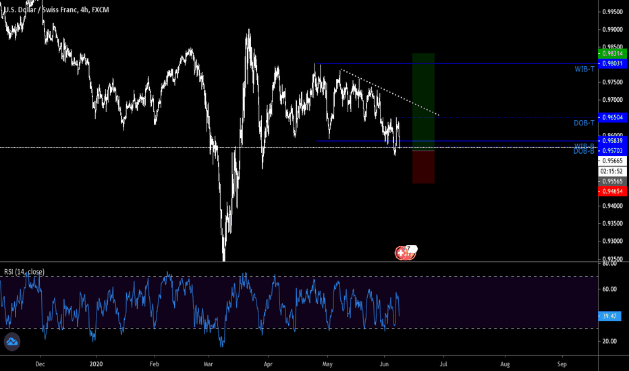The width and height of the screenshot is (629, 371).
Task: Select the green profit zone of long position
Action: [423, 102]
